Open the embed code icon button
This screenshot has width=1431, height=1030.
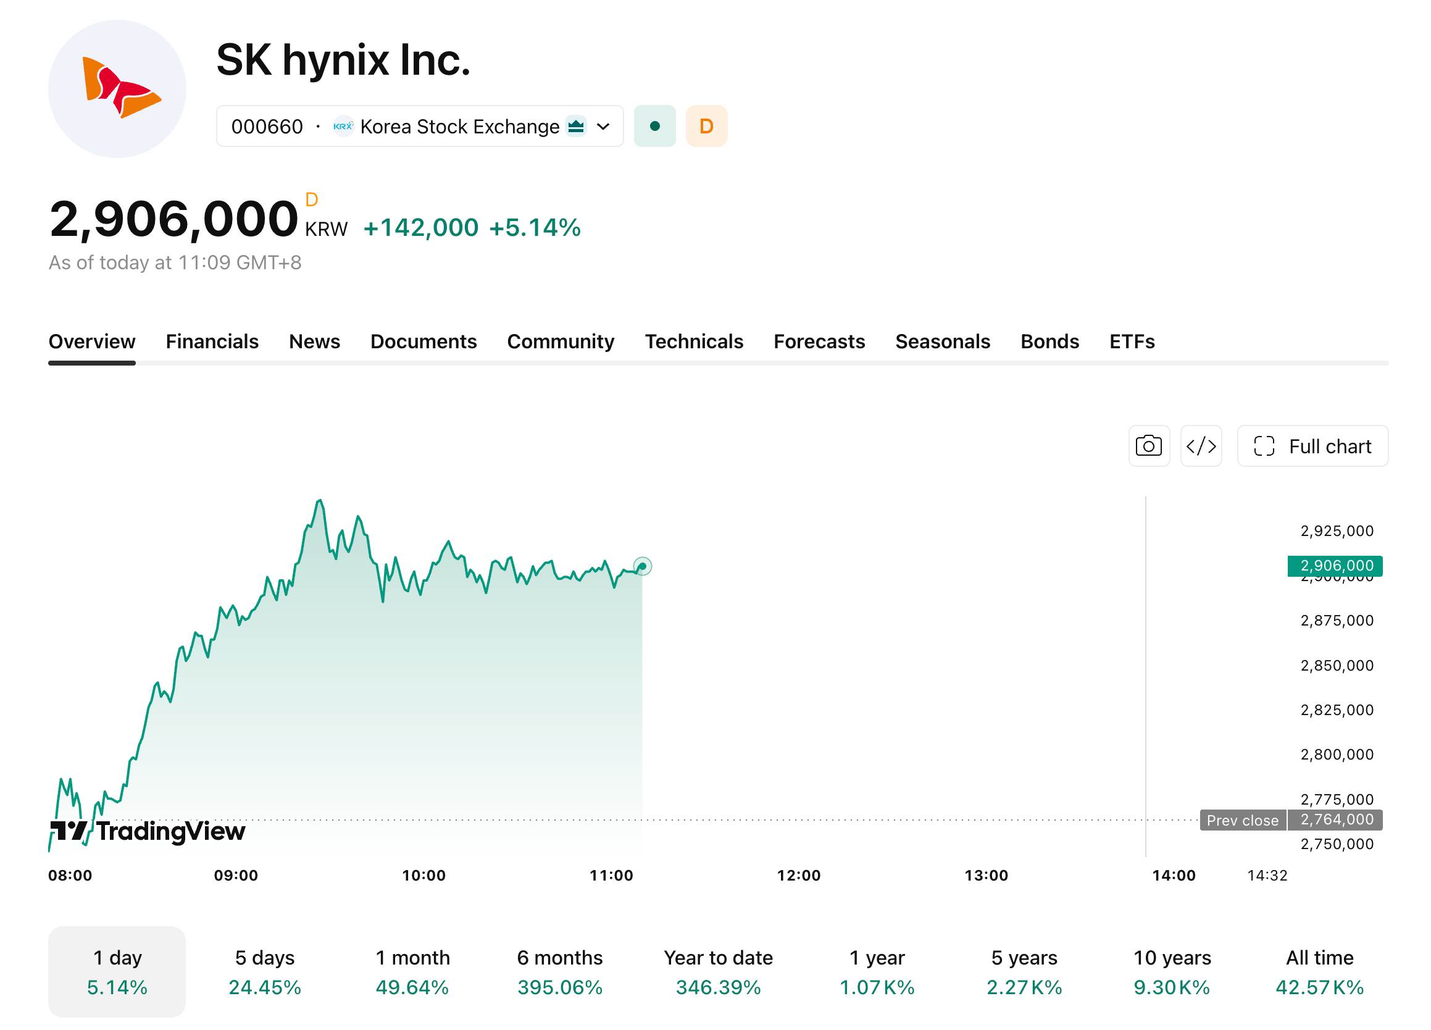coord(1201,446)
